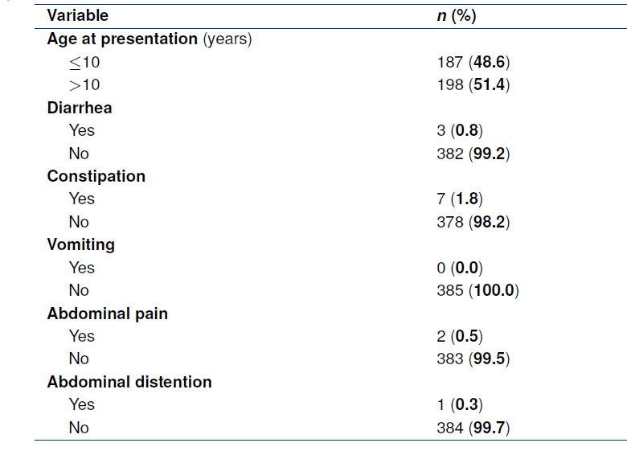The image size is (627, 451).
Task: Select the Abdominal distention heading
Action: (x=129, y=382)
